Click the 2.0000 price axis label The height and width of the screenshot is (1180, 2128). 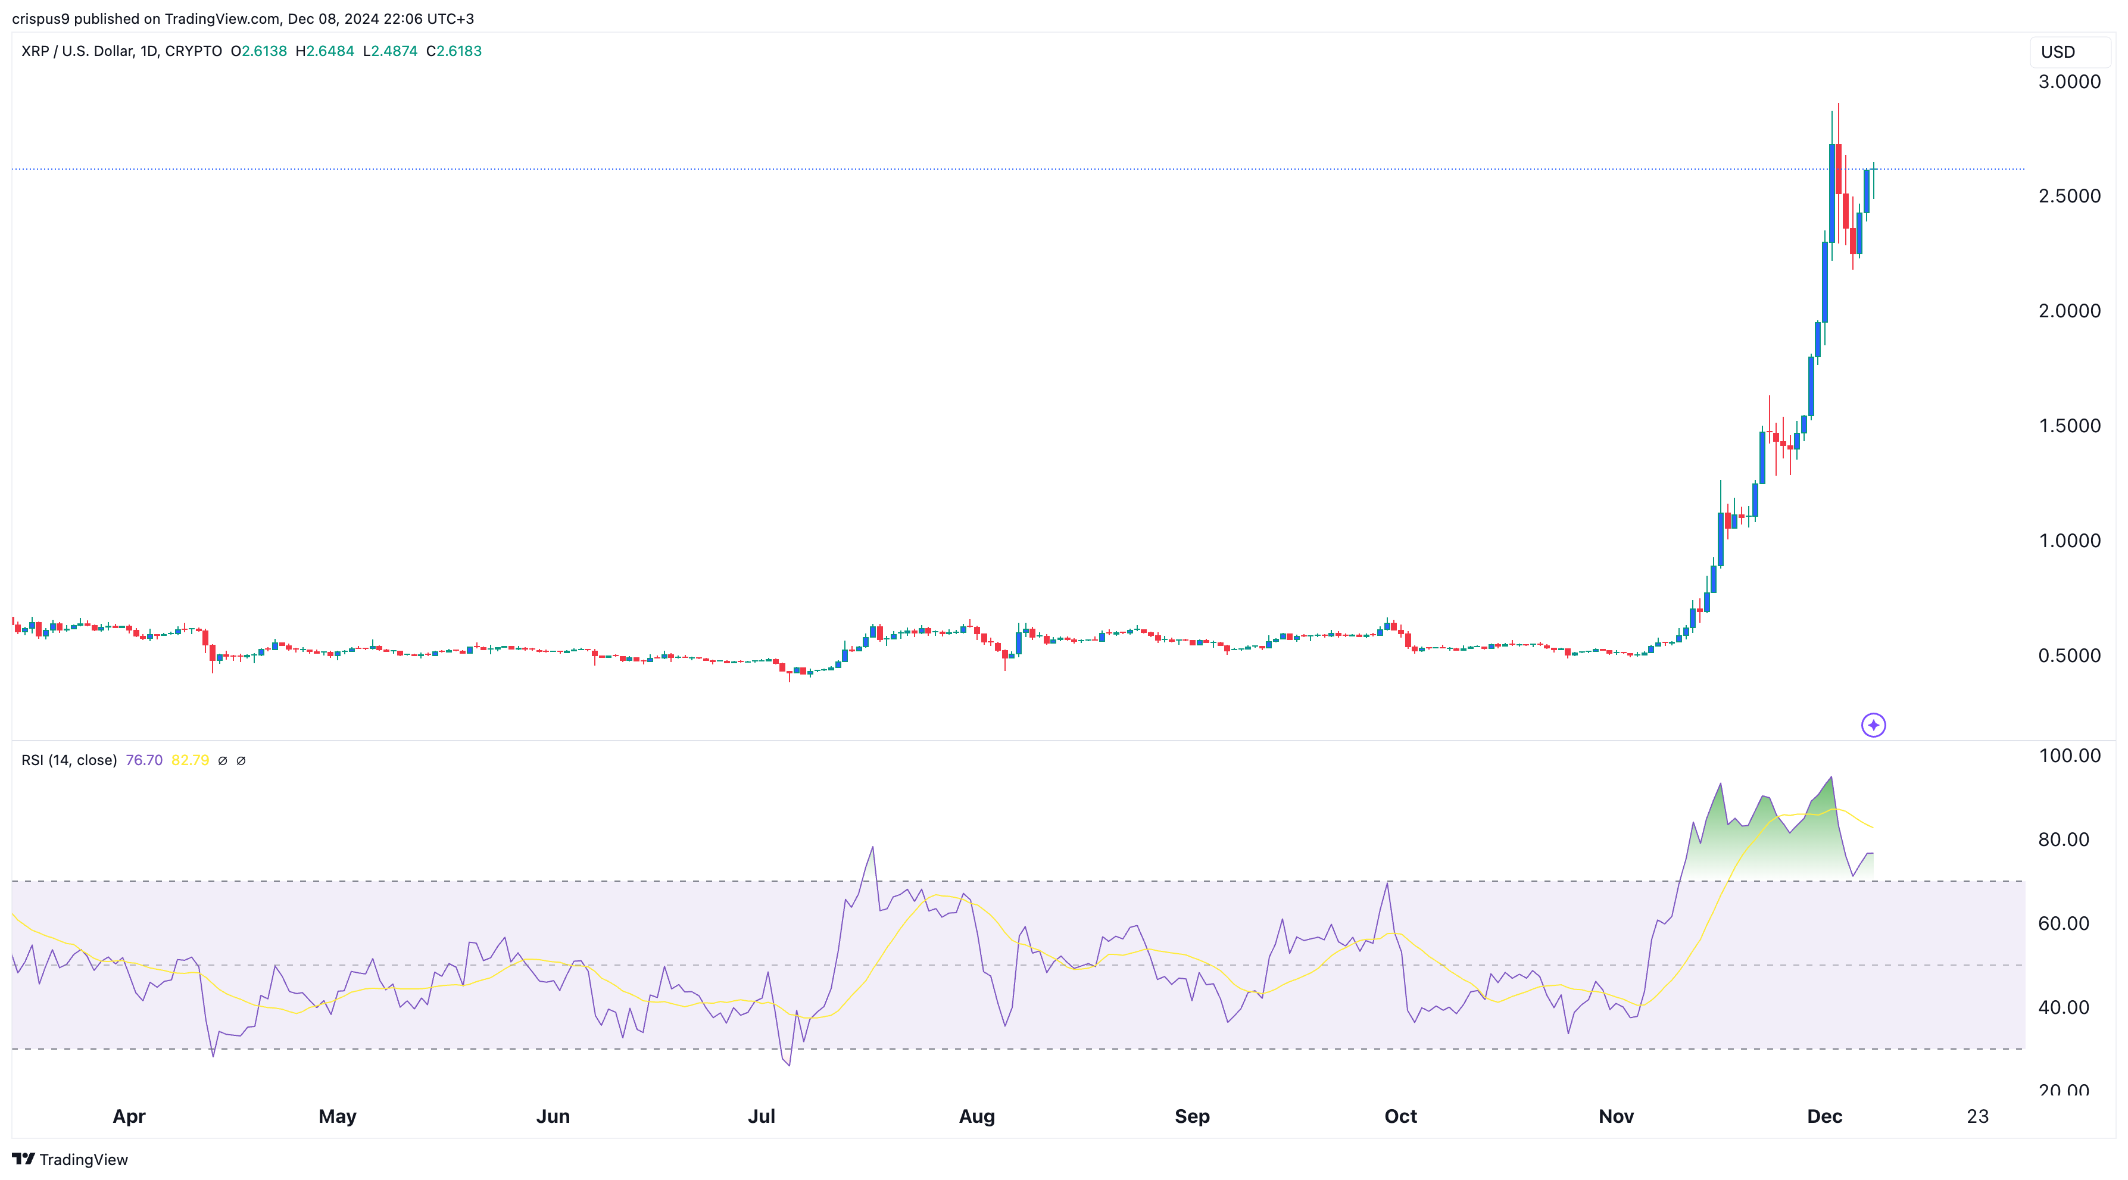[x=2069, y=311]
